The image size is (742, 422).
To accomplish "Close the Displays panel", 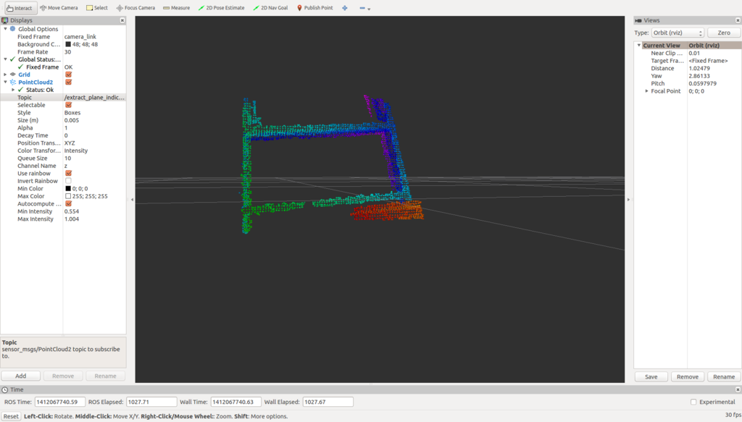I will click(122, 20).
